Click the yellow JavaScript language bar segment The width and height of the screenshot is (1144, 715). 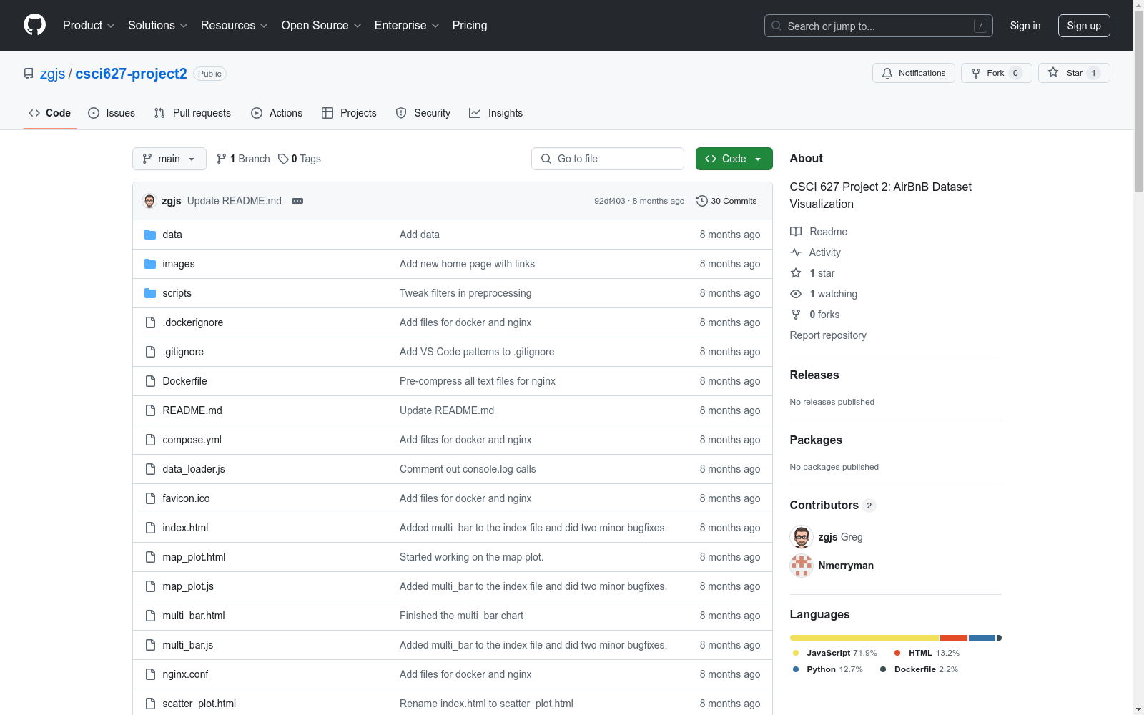point(864,638)
